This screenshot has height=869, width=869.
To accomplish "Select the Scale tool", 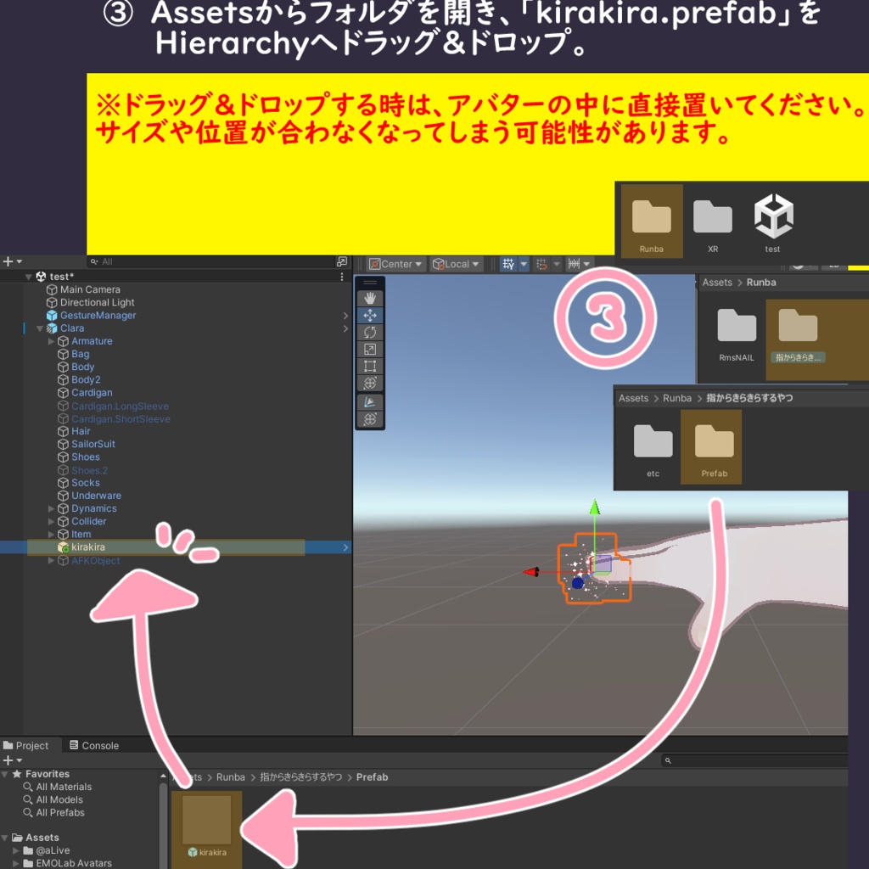I will coord(370,350).
